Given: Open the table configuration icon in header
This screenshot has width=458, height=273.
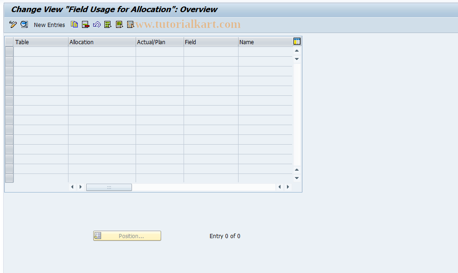Looking at the screenshot, I should click(297, 41).
